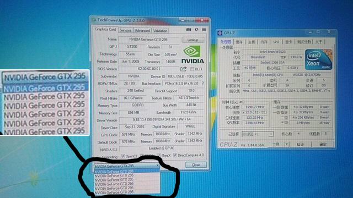Image resolution: width=353 pixels, height=198 pixels.
Task: Open the GPU-Z hamburger menu
Action: 204,29
